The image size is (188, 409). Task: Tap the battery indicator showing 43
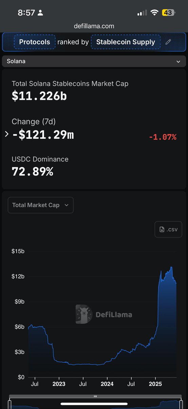point(169,13)
